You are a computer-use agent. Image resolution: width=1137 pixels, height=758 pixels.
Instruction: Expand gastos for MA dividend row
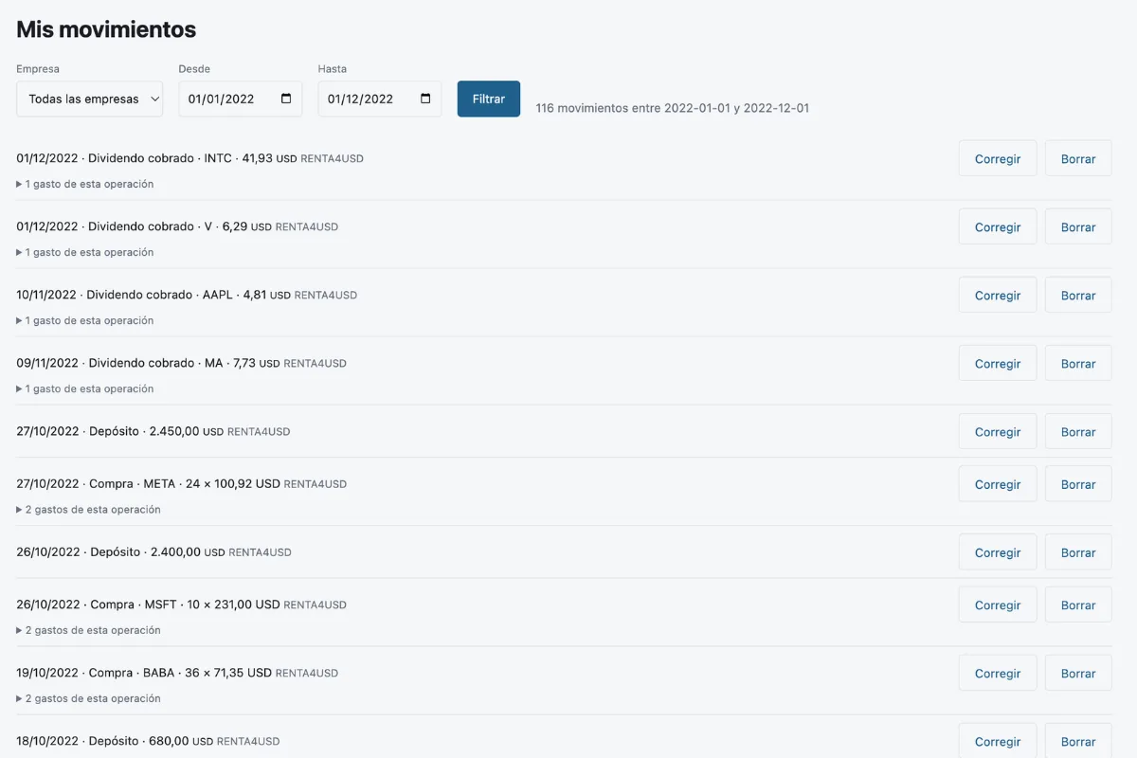(x=85, y=388)
